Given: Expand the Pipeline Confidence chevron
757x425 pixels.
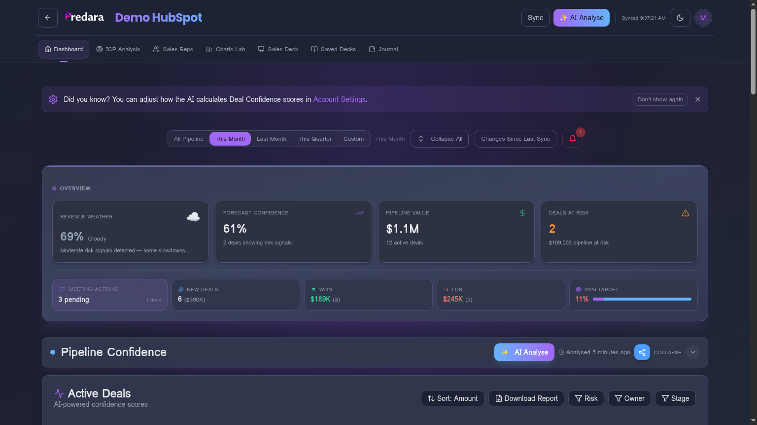Looking at the screenshot, I should [x=693, y=352].
